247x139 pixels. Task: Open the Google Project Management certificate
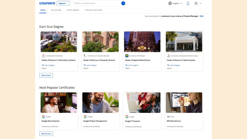pyautogui.click(x=95, y=121)
